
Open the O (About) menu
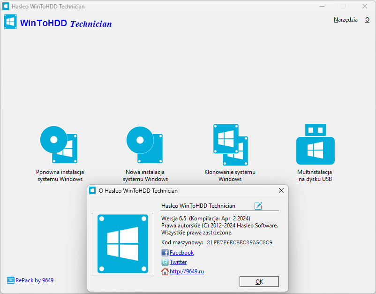tap(367, 20)
